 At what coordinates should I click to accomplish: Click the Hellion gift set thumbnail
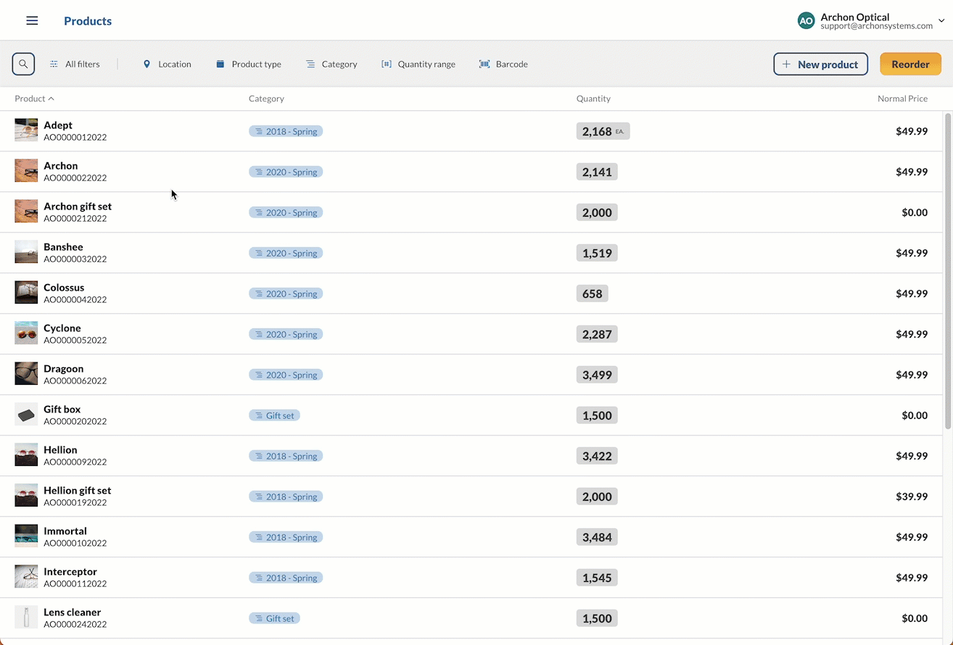tap(26, 496)
